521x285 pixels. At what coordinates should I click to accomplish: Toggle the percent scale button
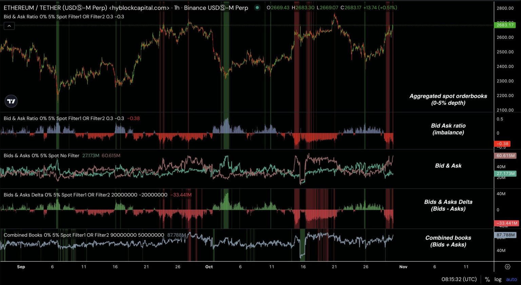coord(487,280)
